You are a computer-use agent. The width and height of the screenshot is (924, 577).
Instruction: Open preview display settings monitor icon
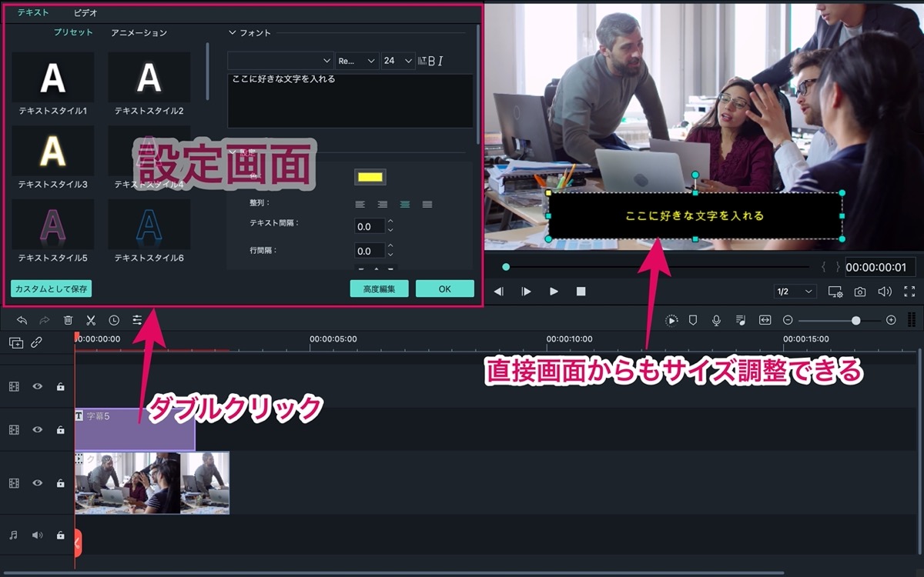point(835,292)
